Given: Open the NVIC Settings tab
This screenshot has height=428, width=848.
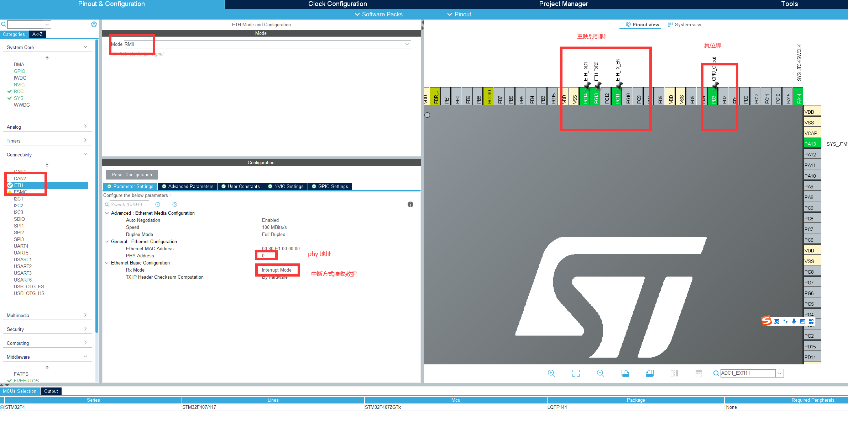Looking at the screenshot, I should 286,186.
